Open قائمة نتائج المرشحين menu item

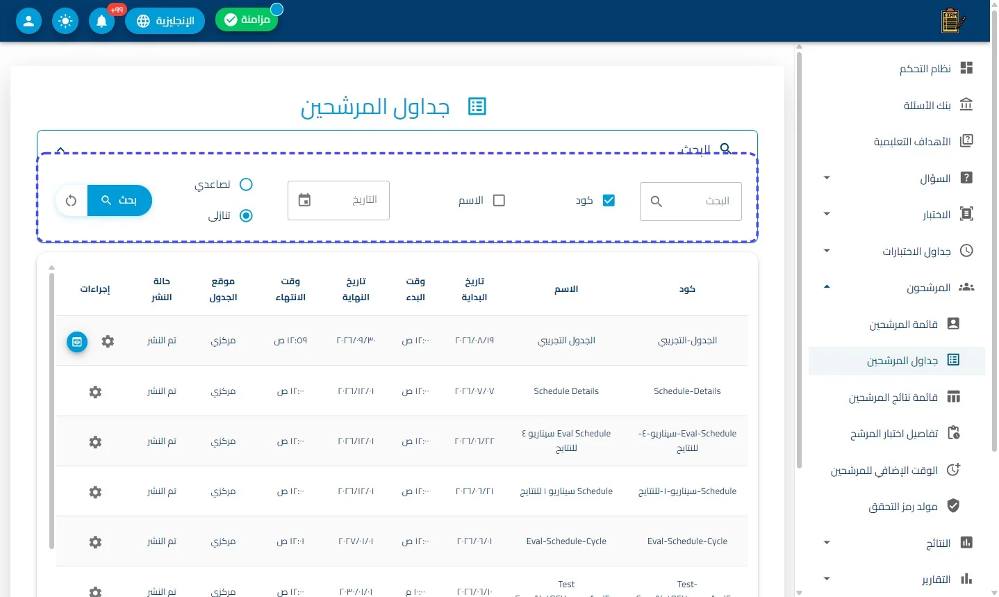(897, 397)
